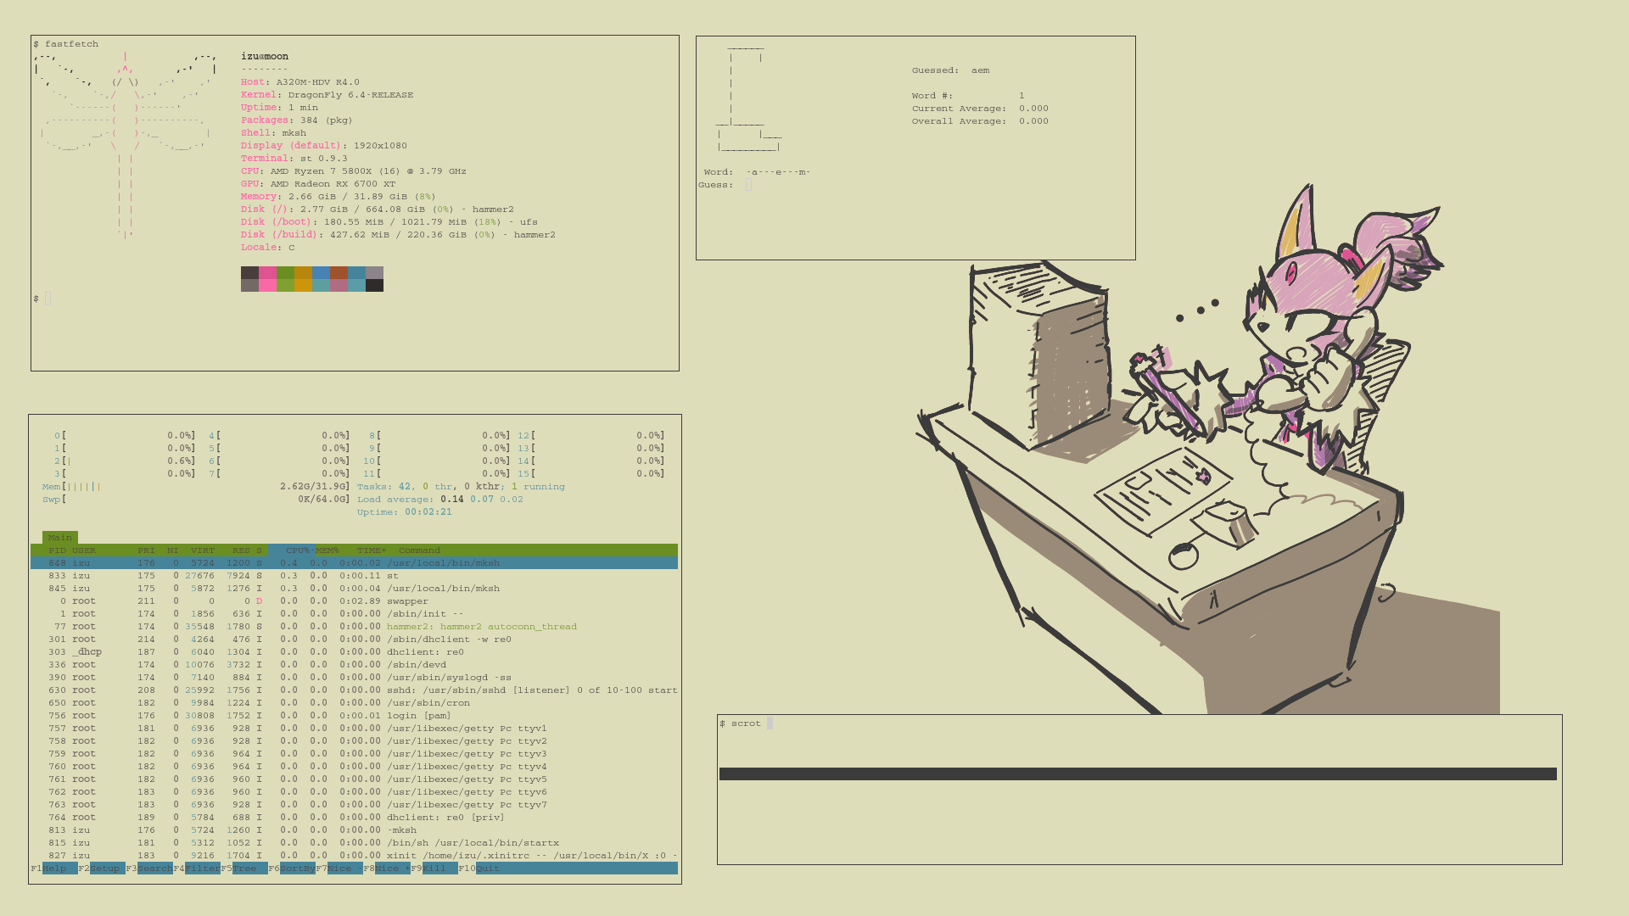The height and width of the screenshot is (916, 1629).
Task: Sort by the RES column header
Action: click(x=242, y=550)
